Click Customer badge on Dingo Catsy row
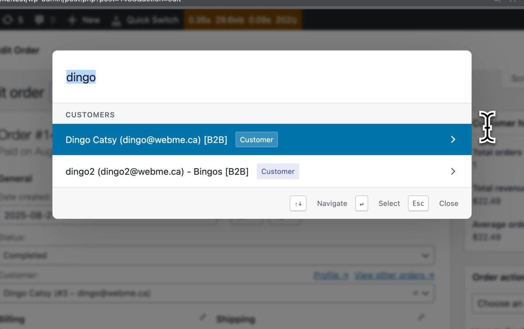Image resolution: width=524 pixels, height=329 pixels. click(256, 139)
